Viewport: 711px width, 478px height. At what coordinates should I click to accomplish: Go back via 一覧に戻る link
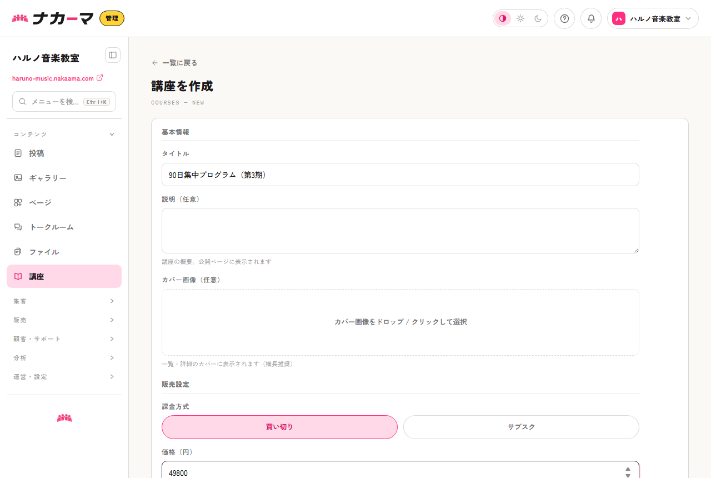click(x=174, y=63)
